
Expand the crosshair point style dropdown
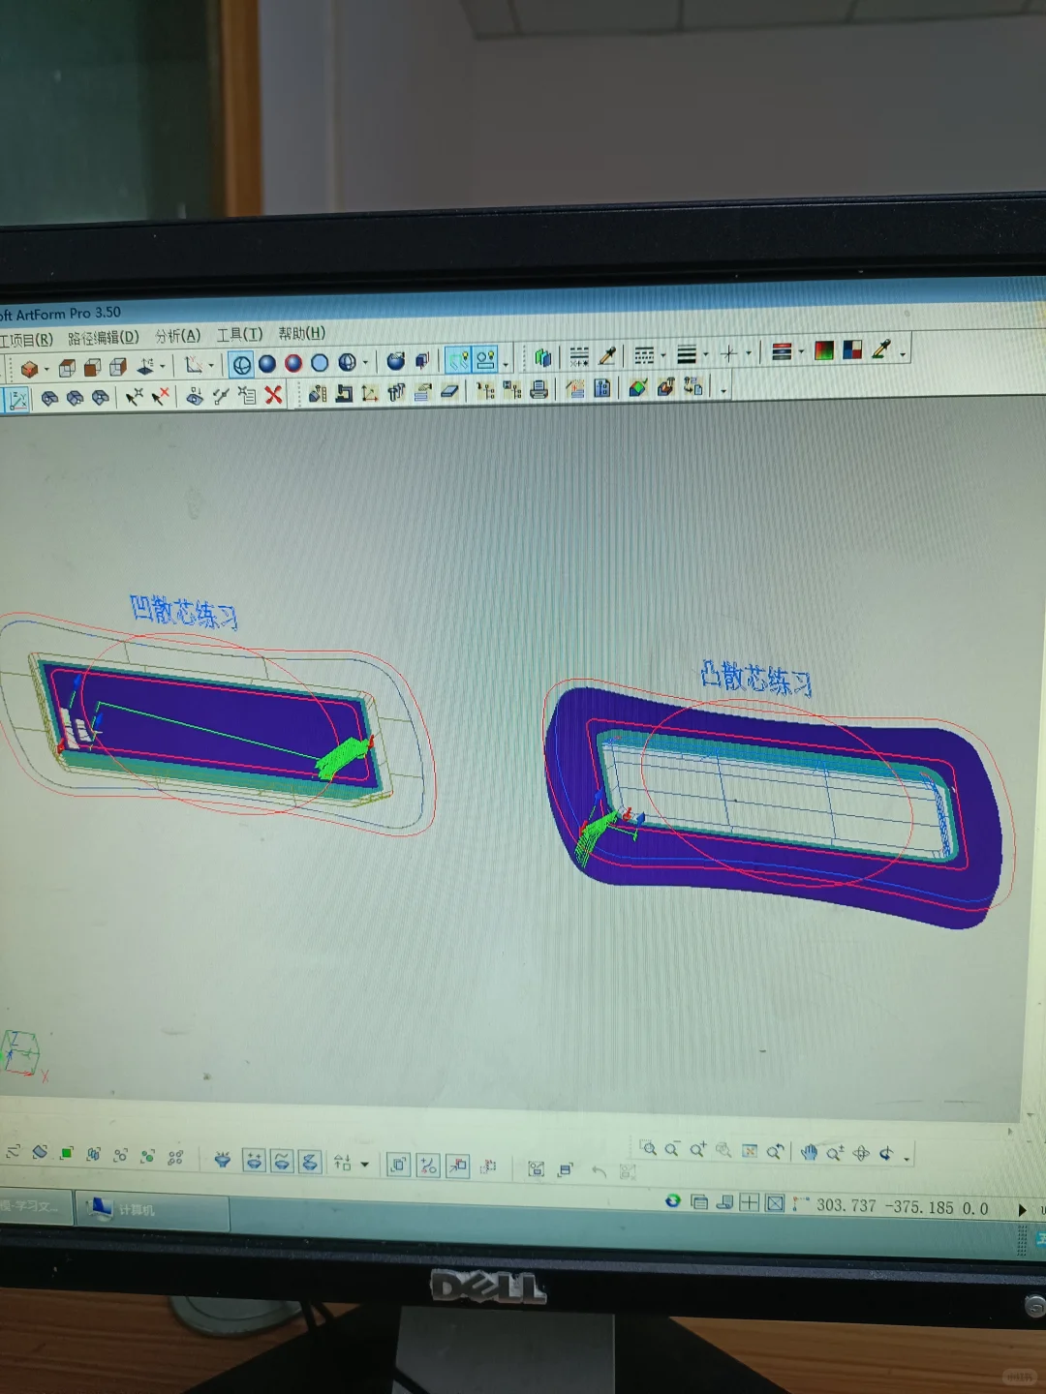748,353
